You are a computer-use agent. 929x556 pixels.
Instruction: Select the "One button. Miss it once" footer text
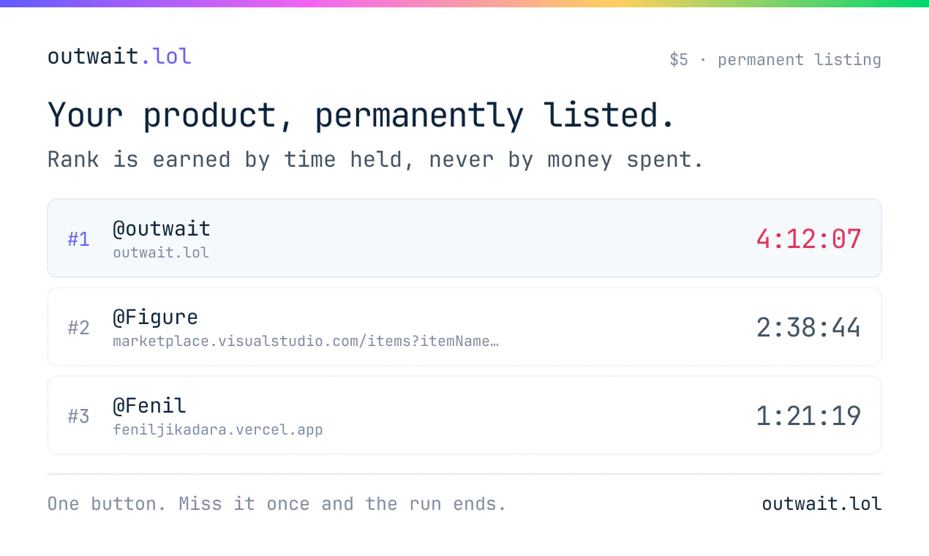point(178,503)
